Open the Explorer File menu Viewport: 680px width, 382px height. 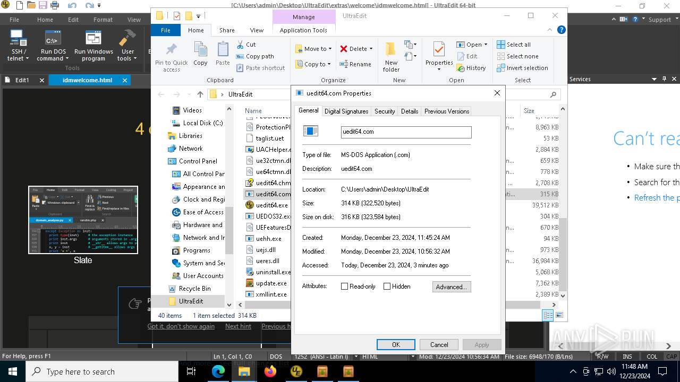click(x=166, y=30)
